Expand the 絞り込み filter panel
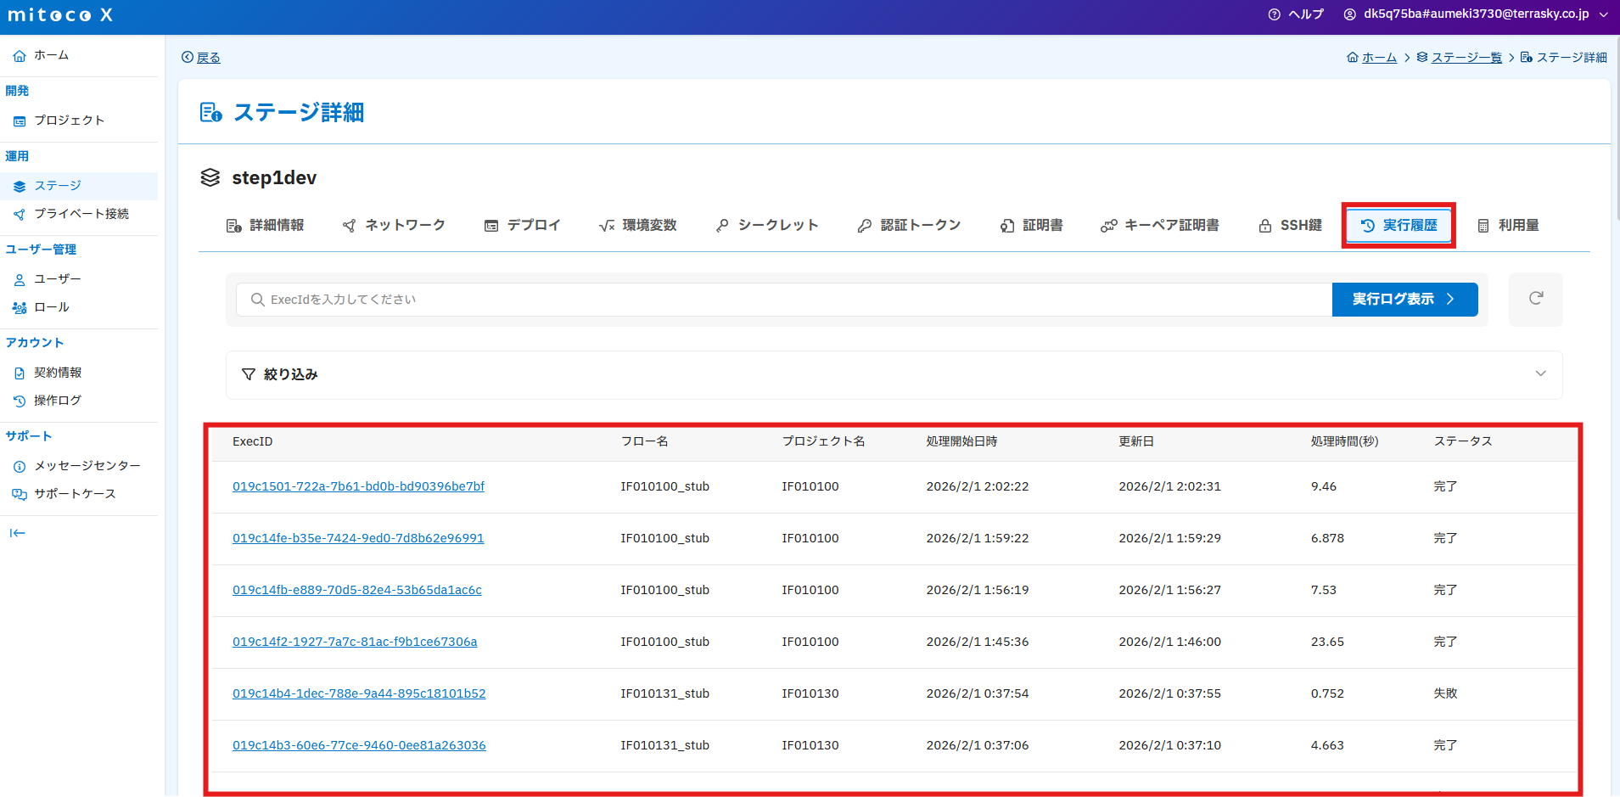The height and width of the screenshot is (797, 1620). coord(290,374)
